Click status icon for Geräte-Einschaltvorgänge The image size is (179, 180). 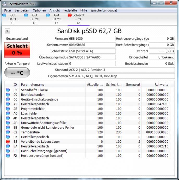8,99
